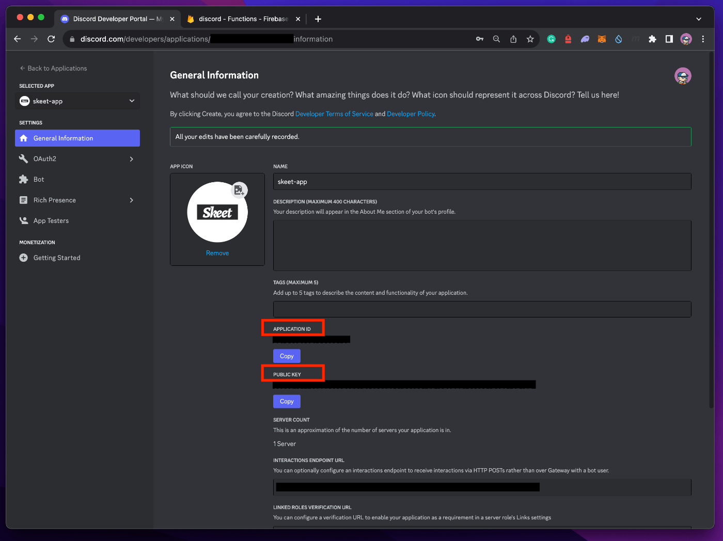Open the Chrome extensions puzzle menu
723x541 pixels.
pos(652,39)
